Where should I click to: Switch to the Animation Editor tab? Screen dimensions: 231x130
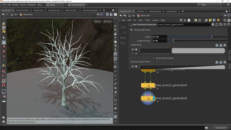point(22,10)
